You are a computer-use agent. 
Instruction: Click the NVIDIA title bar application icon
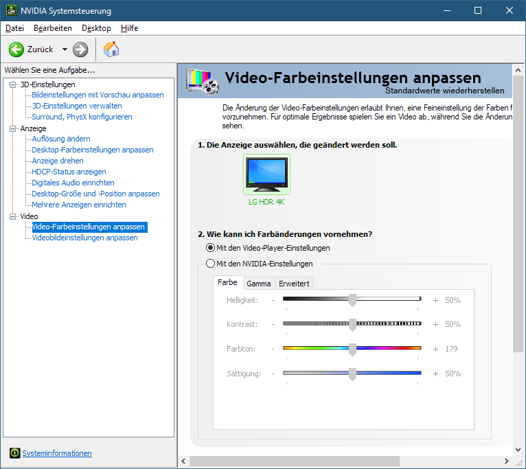[10, 11]
